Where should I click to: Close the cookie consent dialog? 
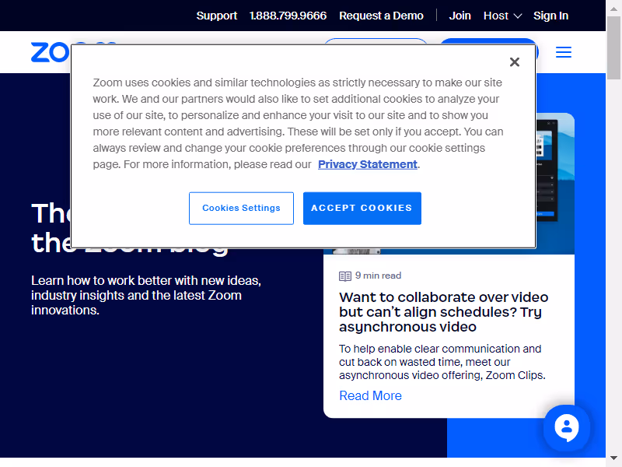pyautogui.click(x=515, y=62)
